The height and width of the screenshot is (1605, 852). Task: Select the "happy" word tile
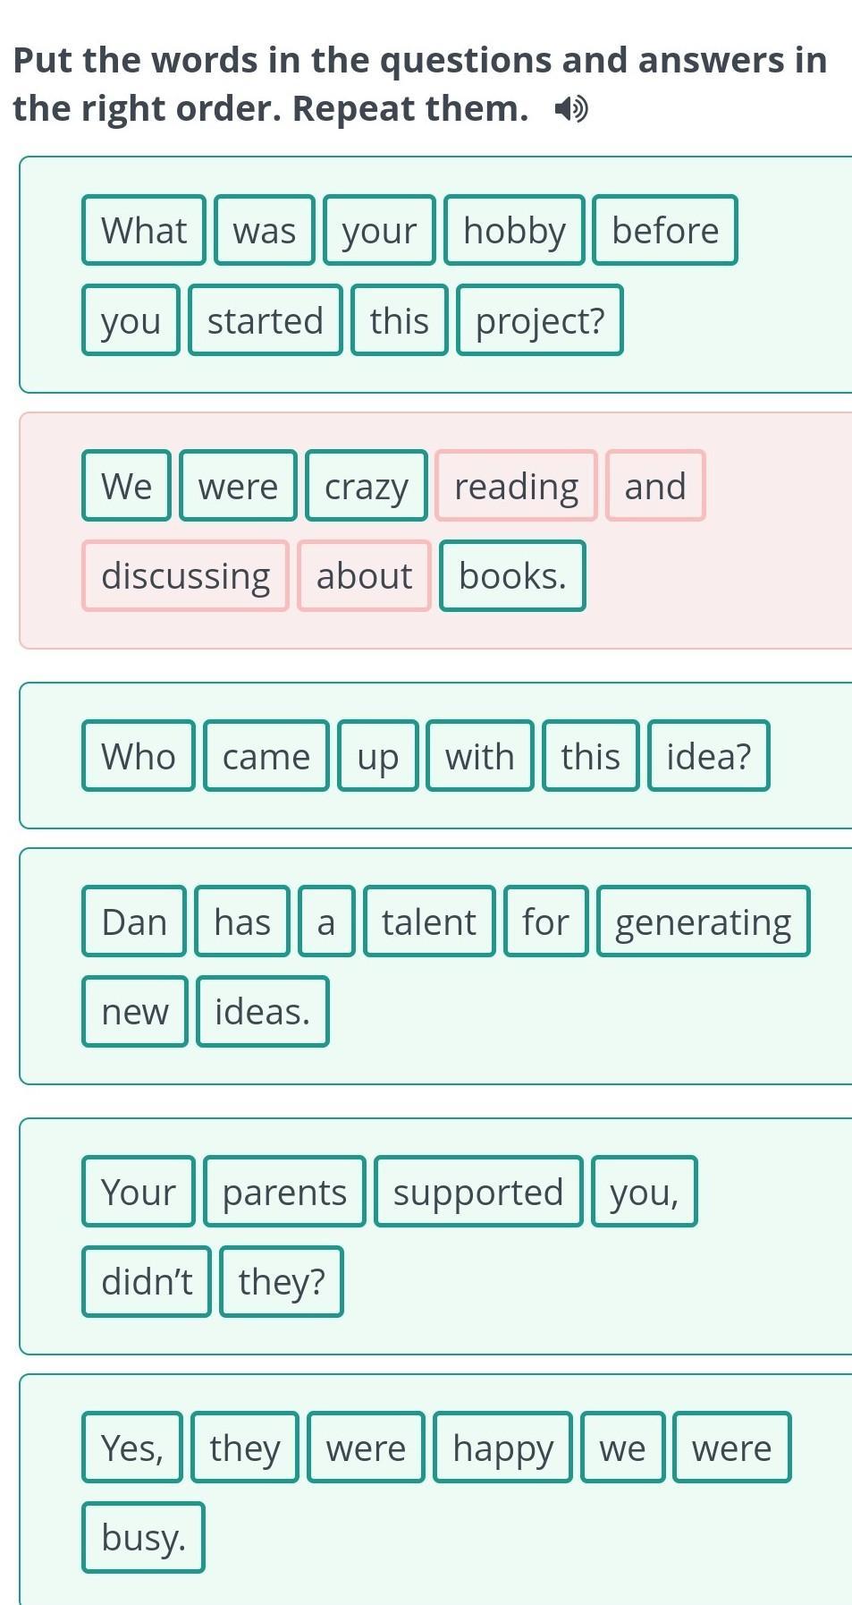pos(502,1448)
